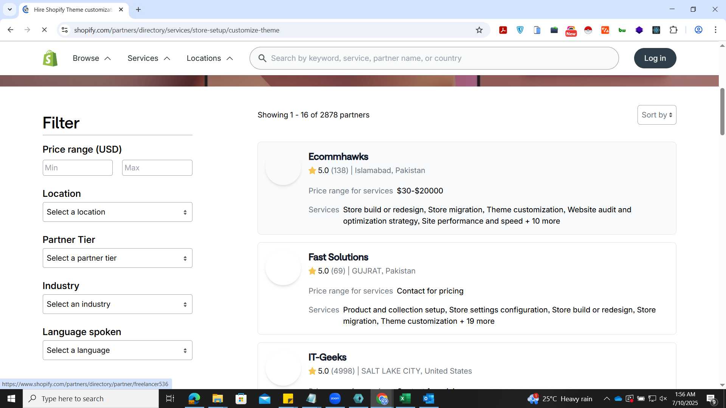Open File Explorer from the taskbar
Image resolution: width=726 pixels, height=408 pixels.
[x=217, y=399]
